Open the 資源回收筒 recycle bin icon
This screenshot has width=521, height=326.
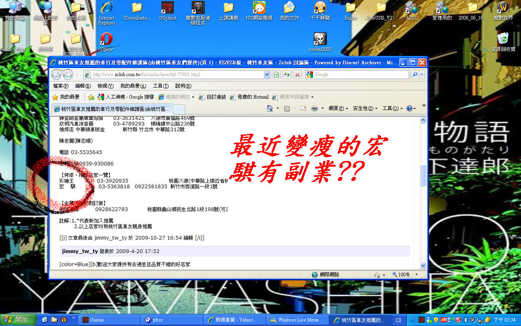[x=503, y=42]
